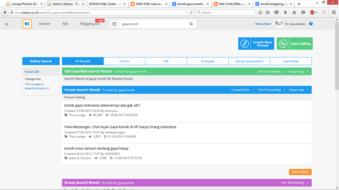
Task: Open Forum Kapan saja dropdown
Action: point(299,90)
